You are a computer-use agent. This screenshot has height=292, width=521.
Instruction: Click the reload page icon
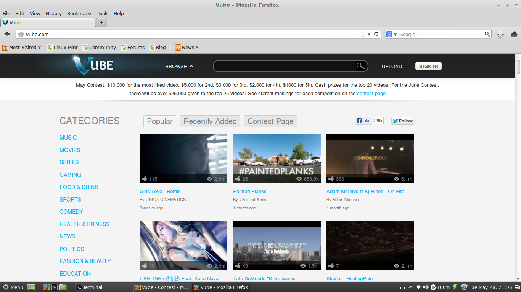click(x=376, y=34)
